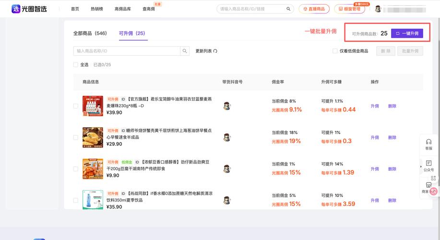Open the 首页 menu
The height and width of the screenshot is (240, 440).
[x=75, y=9]
